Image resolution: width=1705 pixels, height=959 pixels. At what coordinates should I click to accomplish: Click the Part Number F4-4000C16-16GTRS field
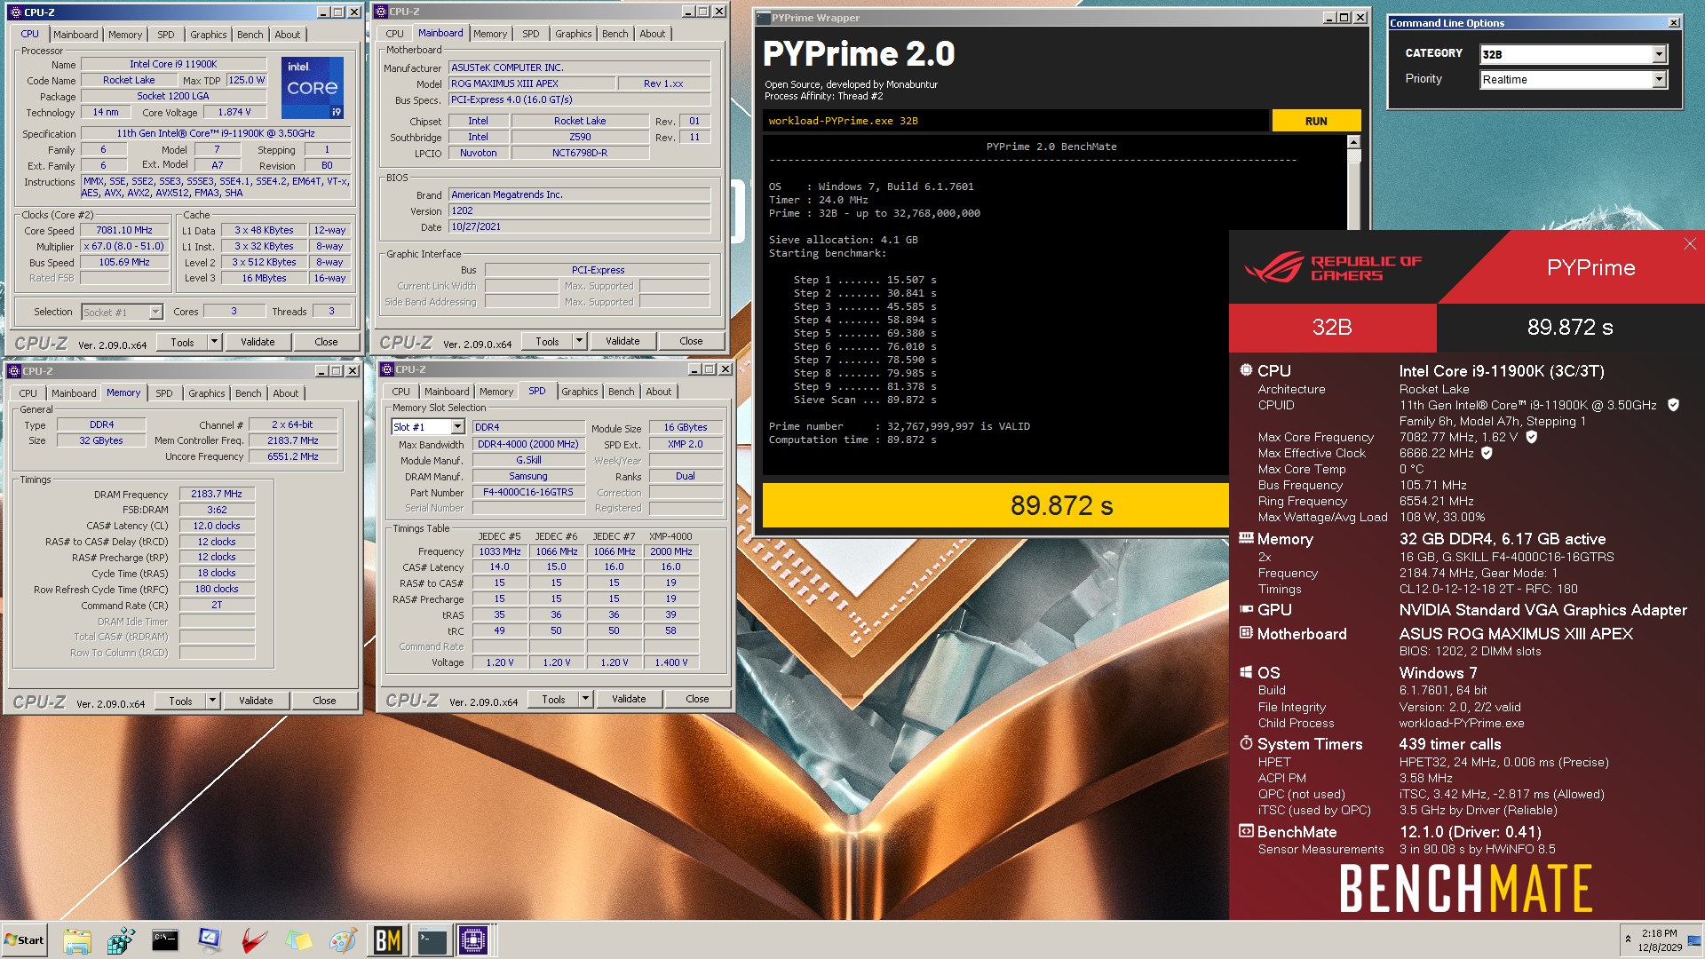click(528, 492)
